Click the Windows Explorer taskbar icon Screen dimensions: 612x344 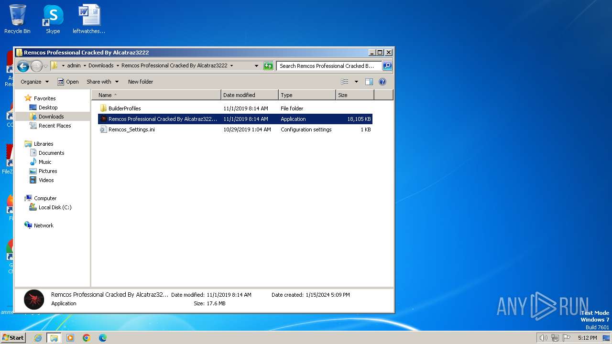(x=54, y=338)
